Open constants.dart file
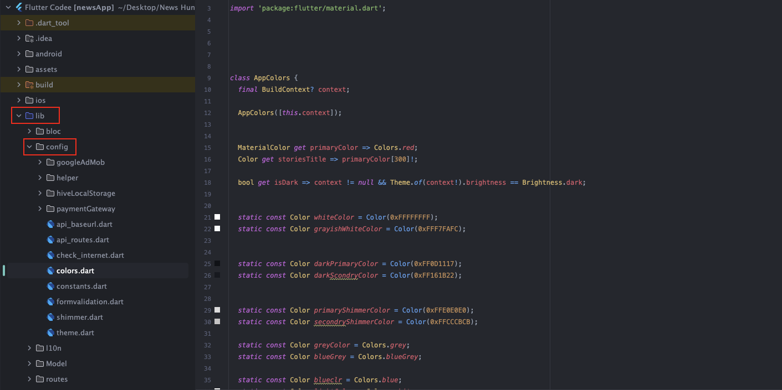This screenshot has height=390, width=782. 81,287
